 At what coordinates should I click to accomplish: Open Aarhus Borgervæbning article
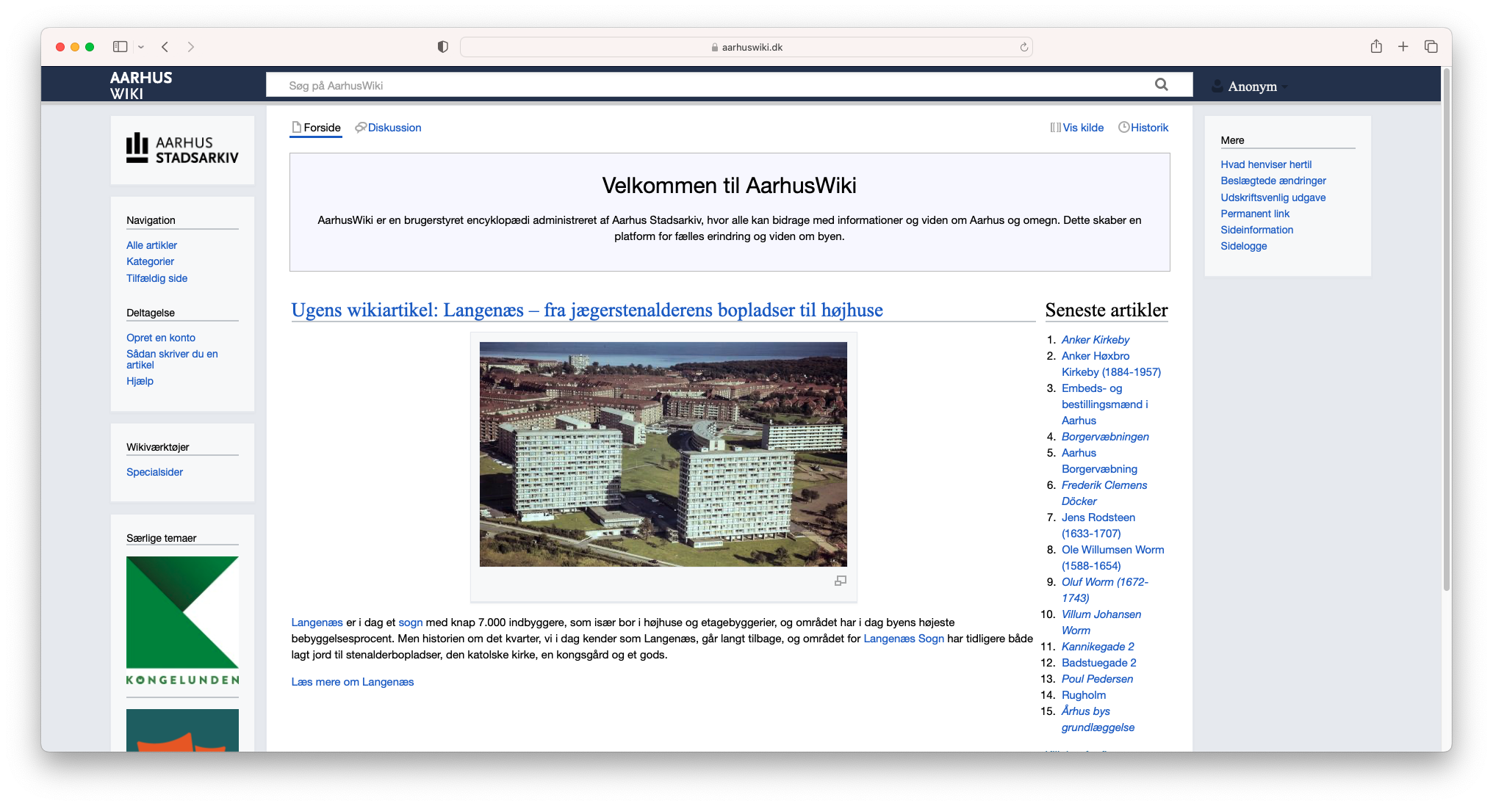coord(1099,461)
